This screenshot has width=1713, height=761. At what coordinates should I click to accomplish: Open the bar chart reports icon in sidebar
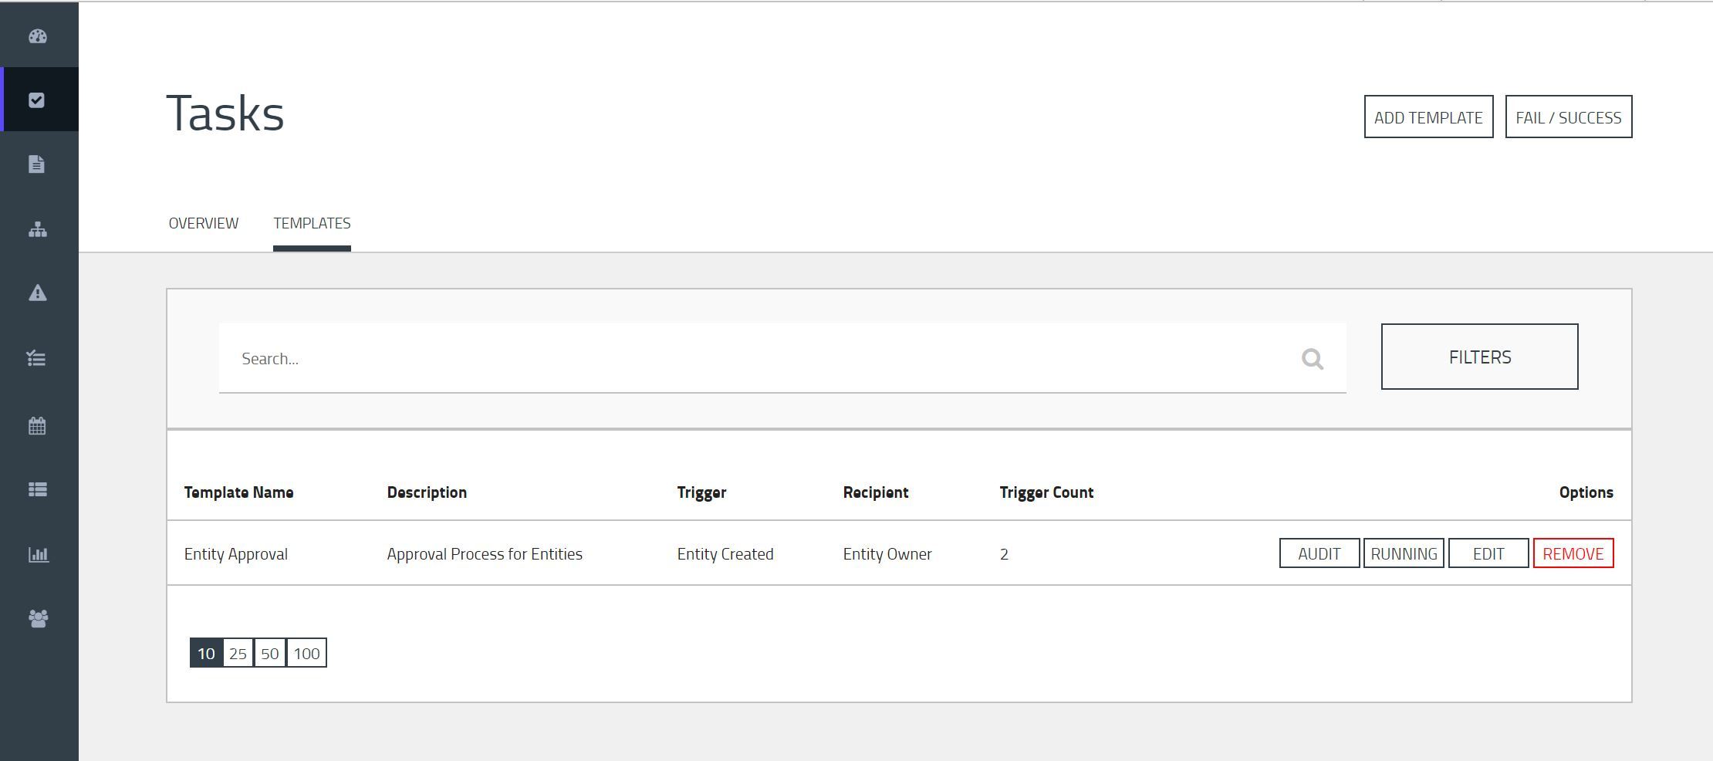coord(39,554)
